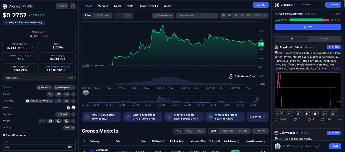Viewport: 345px width, 152px height.
Task: Click the range handle on mini history chart
Action: (257, 99)
